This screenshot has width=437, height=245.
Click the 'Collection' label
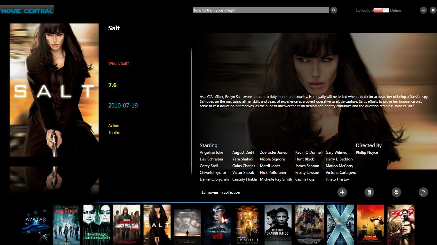coord(364,11)
